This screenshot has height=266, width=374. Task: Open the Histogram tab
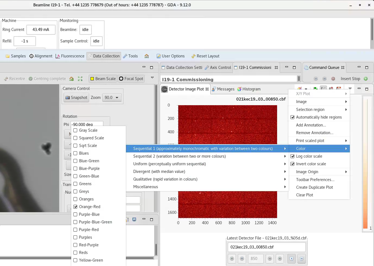249,89
